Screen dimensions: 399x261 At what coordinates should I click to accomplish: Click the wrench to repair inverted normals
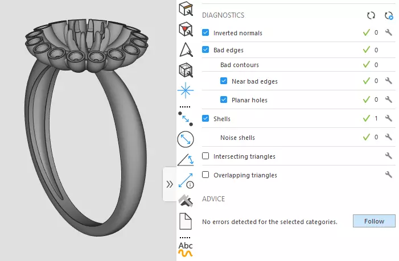click(389, 33)
